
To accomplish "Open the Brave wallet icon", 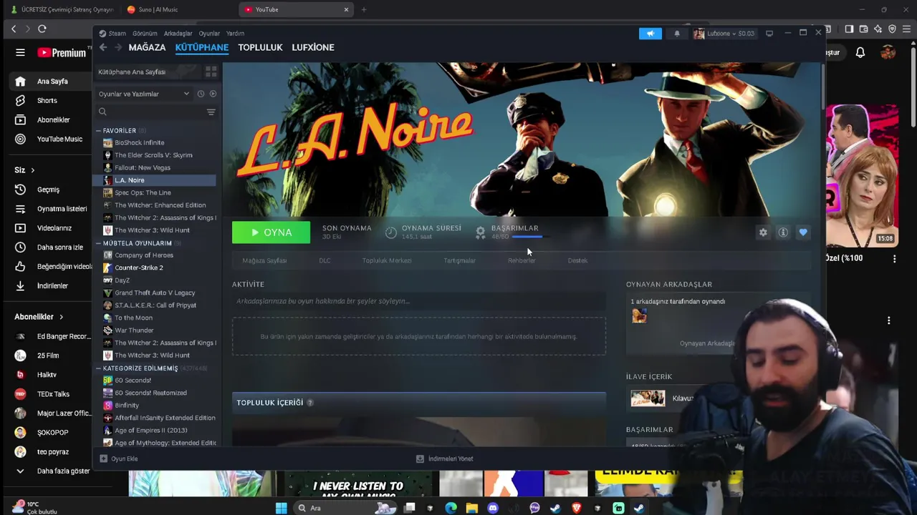I will [x=863, y=29].
